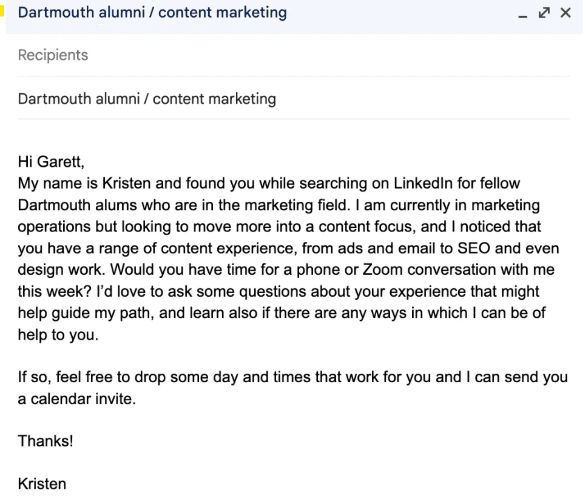Minimize the compose window

point(523,14)
